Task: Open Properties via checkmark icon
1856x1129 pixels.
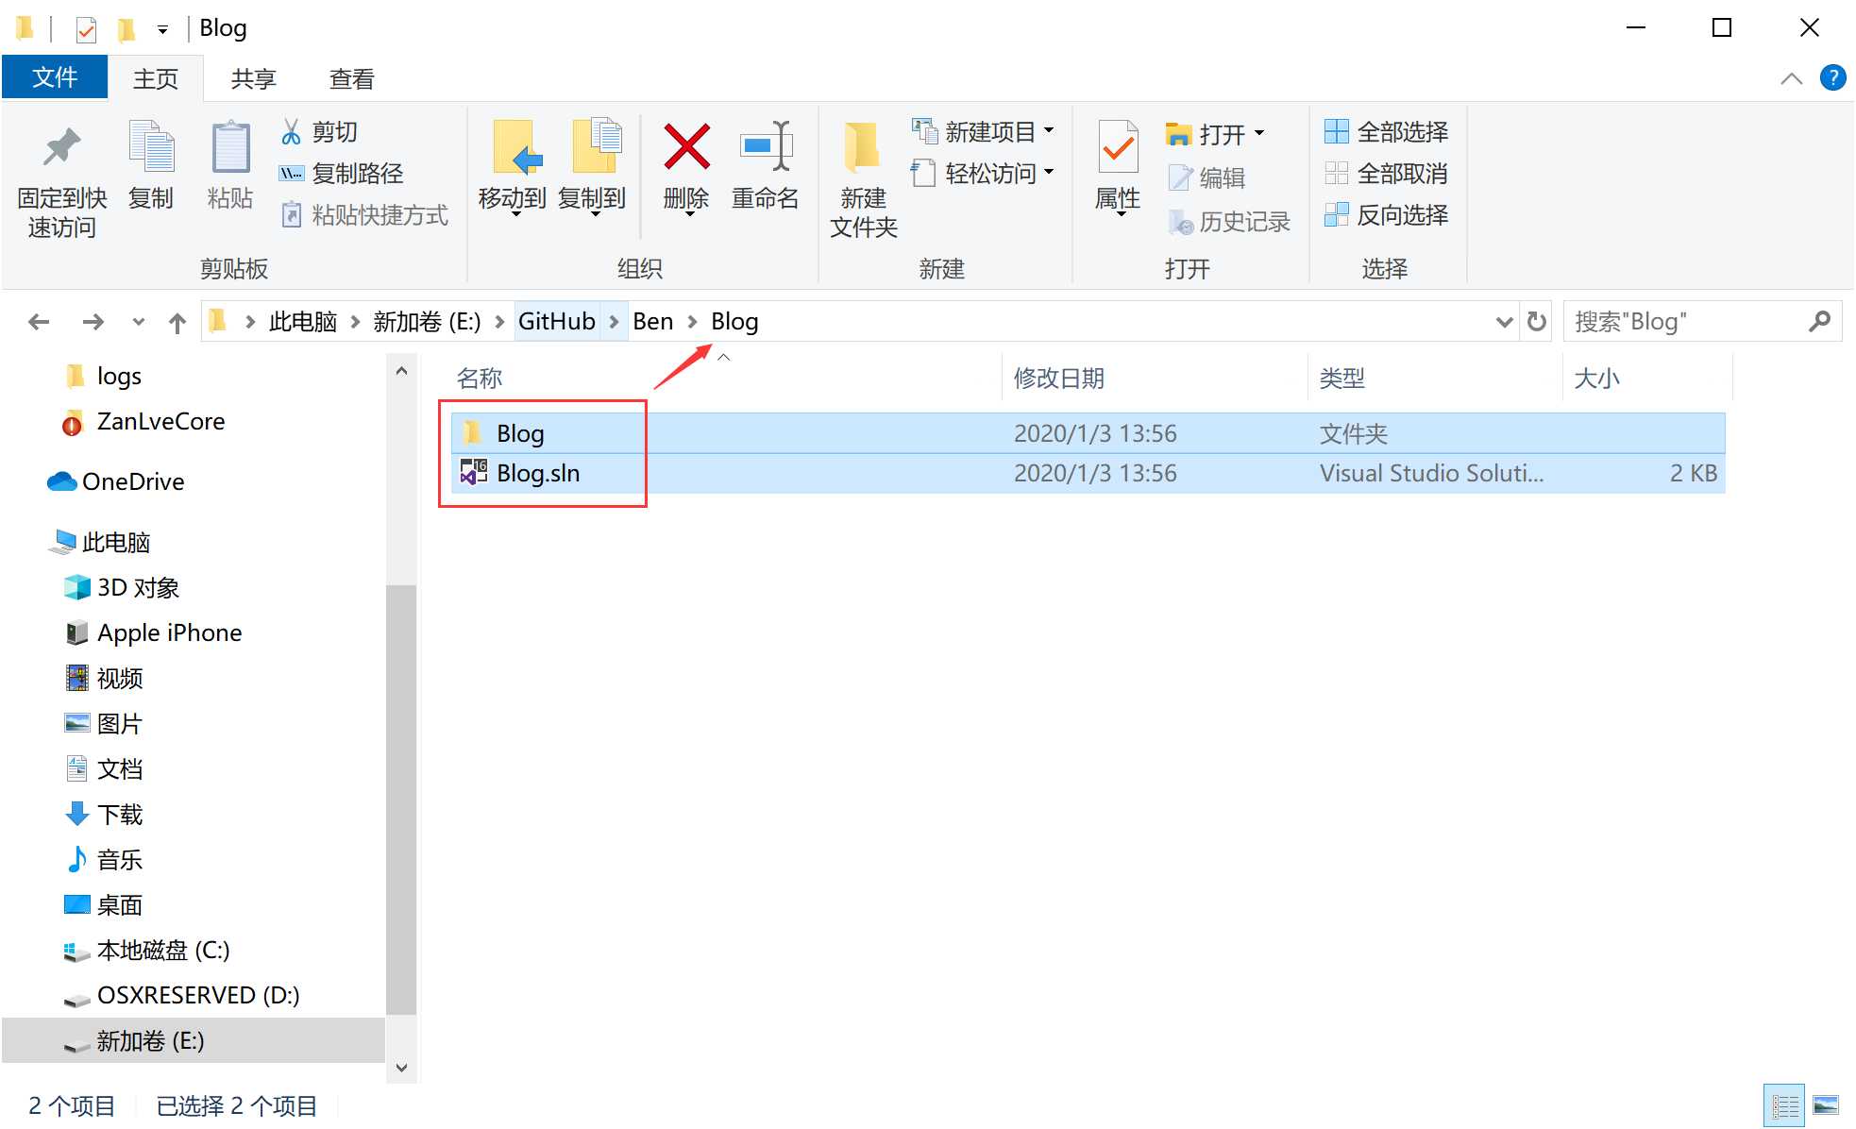Action: pyautogui.click(x=1118, y=147)
